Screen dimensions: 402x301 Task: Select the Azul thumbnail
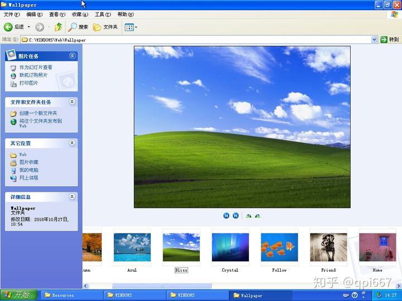pyautogui.click(x=132, y=247)
